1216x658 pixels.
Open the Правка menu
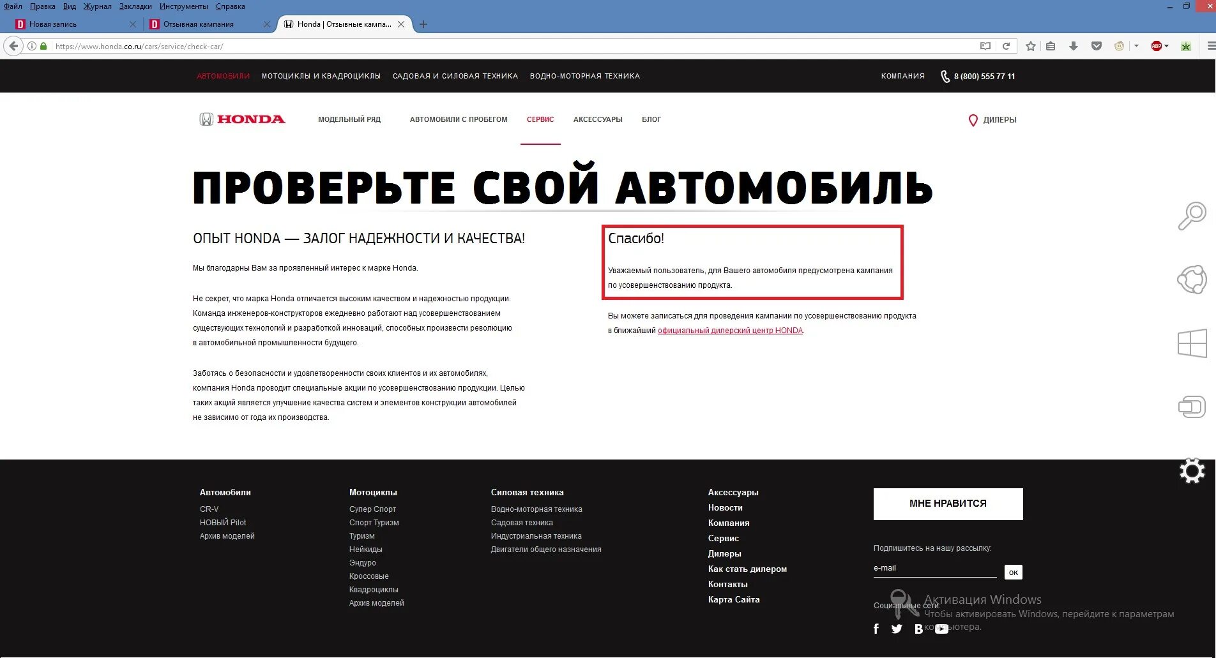point(42,6)
